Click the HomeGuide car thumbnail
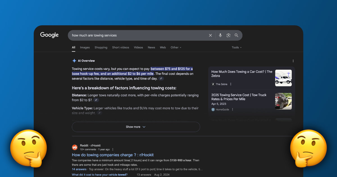The image size is (337, 177). 283,101
